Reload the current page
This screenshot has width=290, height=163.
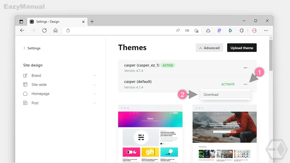[x=44, y=30]
